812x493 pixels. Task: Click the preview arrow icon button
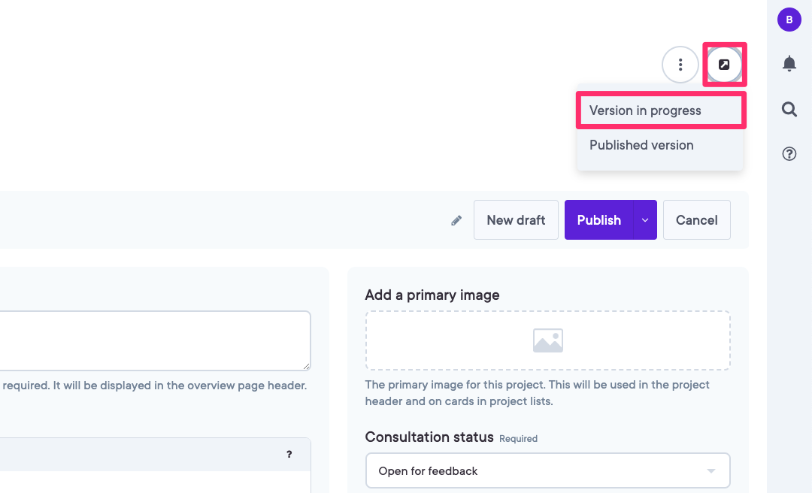(x=724, y=65)
